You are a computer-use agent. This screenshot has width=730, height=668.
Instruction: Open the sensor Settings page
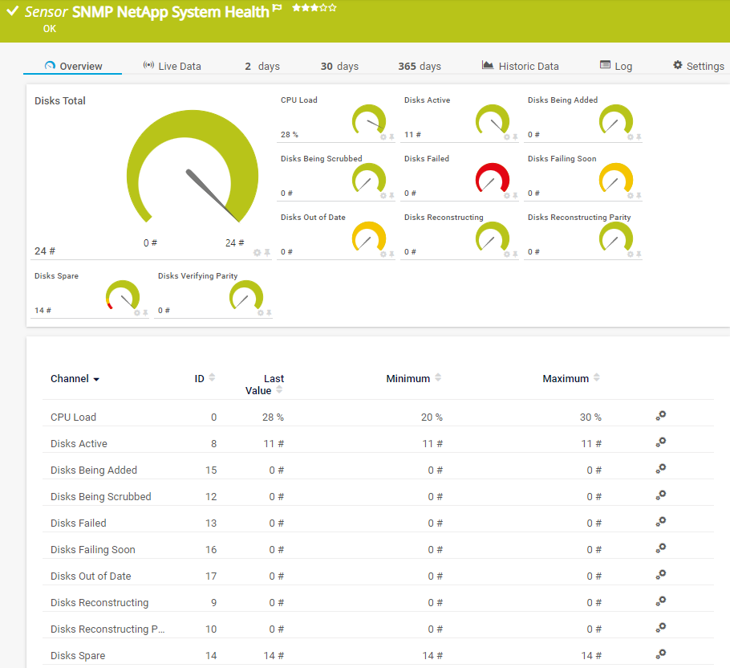click(698, 66)
